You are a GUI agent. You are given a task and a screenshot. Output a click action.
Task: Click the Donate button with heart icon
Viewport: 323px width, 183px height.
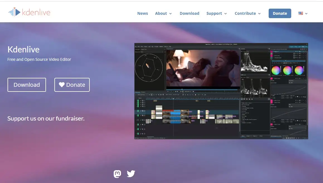pyautogui.click(x=72, y=85)
